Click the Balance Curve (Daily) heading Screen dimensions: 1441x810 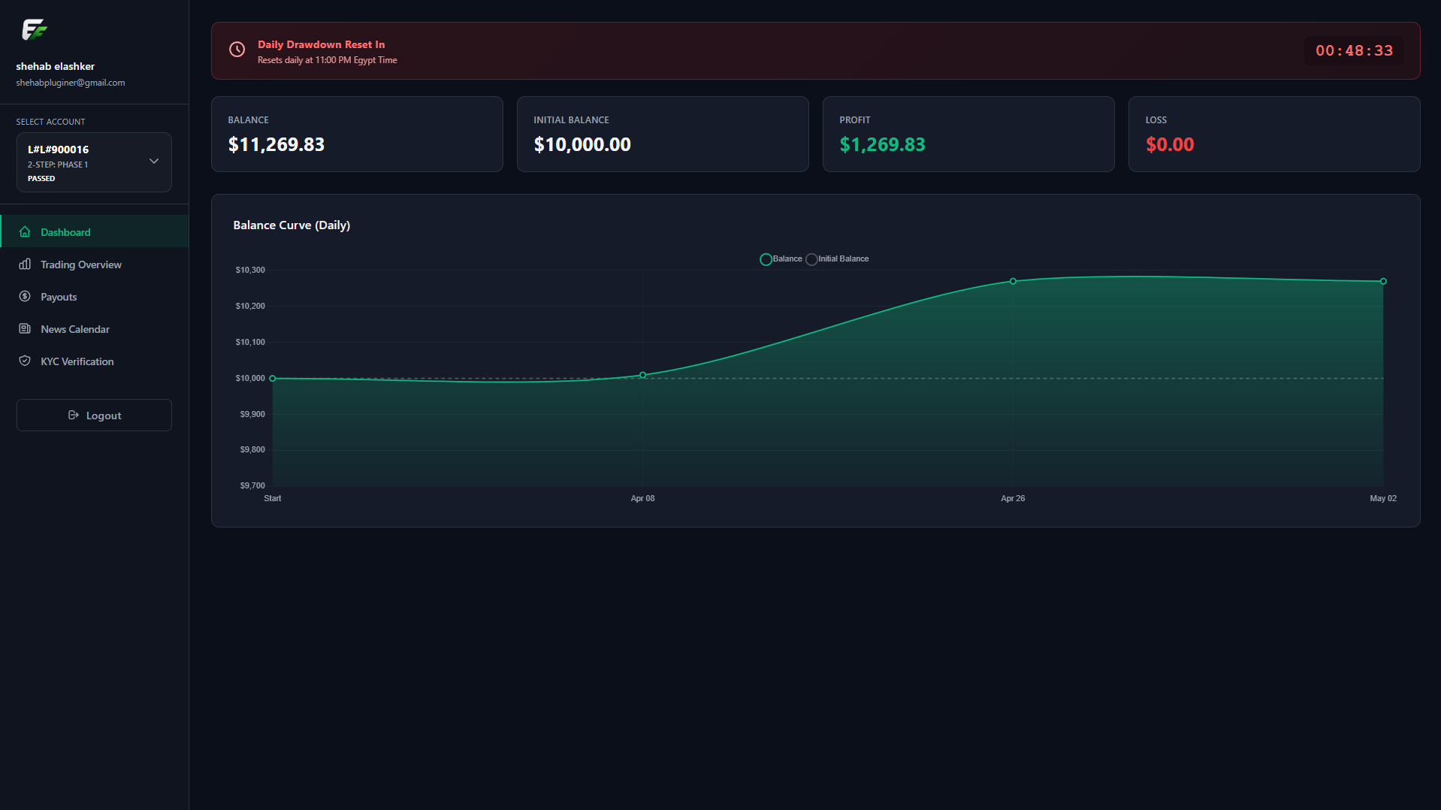[292, 225]
